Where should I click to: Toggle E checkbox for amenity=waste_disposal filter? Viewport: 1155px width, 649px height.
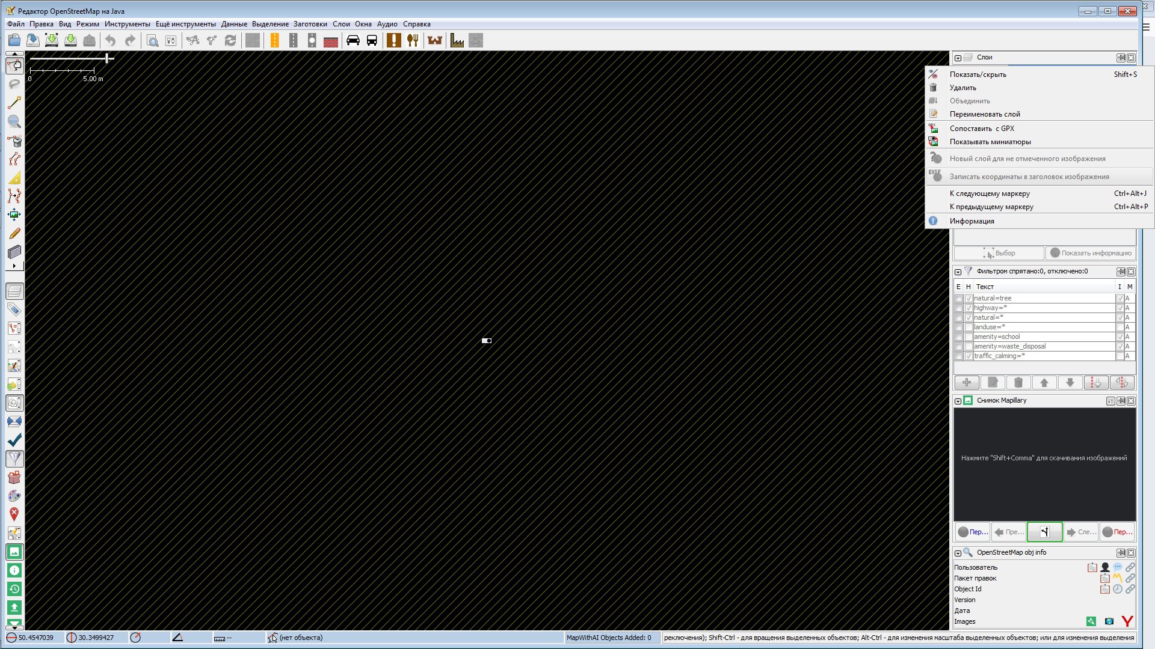pos(959,346)
